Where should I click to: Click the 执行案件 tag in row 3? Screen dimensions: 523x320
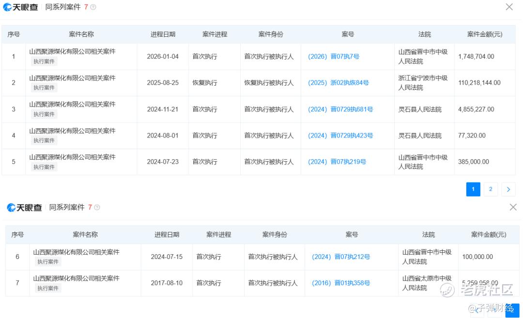coord(44,114)
